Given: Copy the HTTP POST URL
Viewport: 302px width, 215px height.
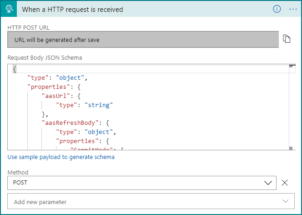Looking at the screenshot, I should point(287,39).
